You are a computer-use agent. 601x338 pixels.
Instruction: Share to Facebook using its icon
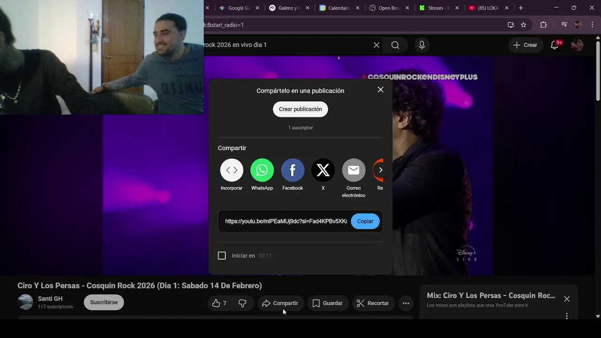pyautogui.click(x=293, y=170)
